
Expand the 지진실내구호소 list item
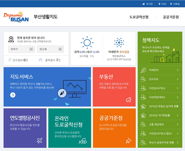coord(160,88)
